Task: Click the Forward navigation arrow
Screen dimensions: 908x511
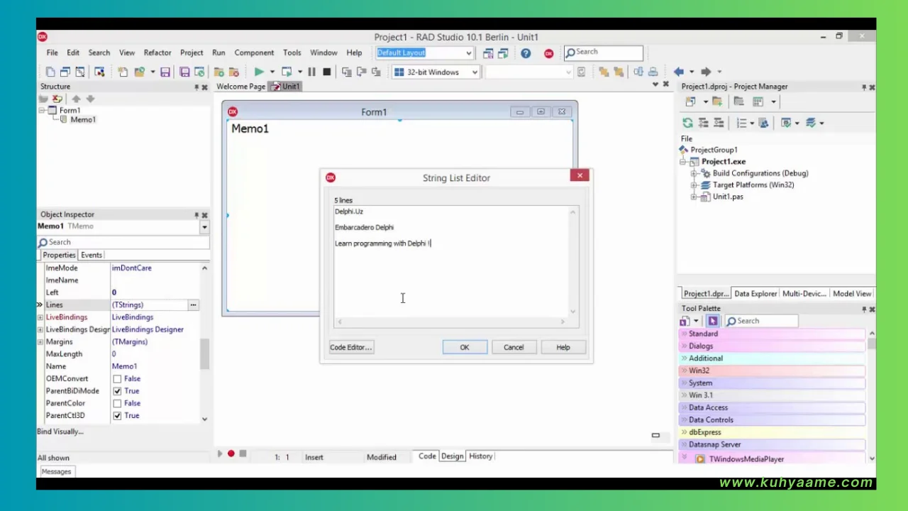Action: [706, 72]
